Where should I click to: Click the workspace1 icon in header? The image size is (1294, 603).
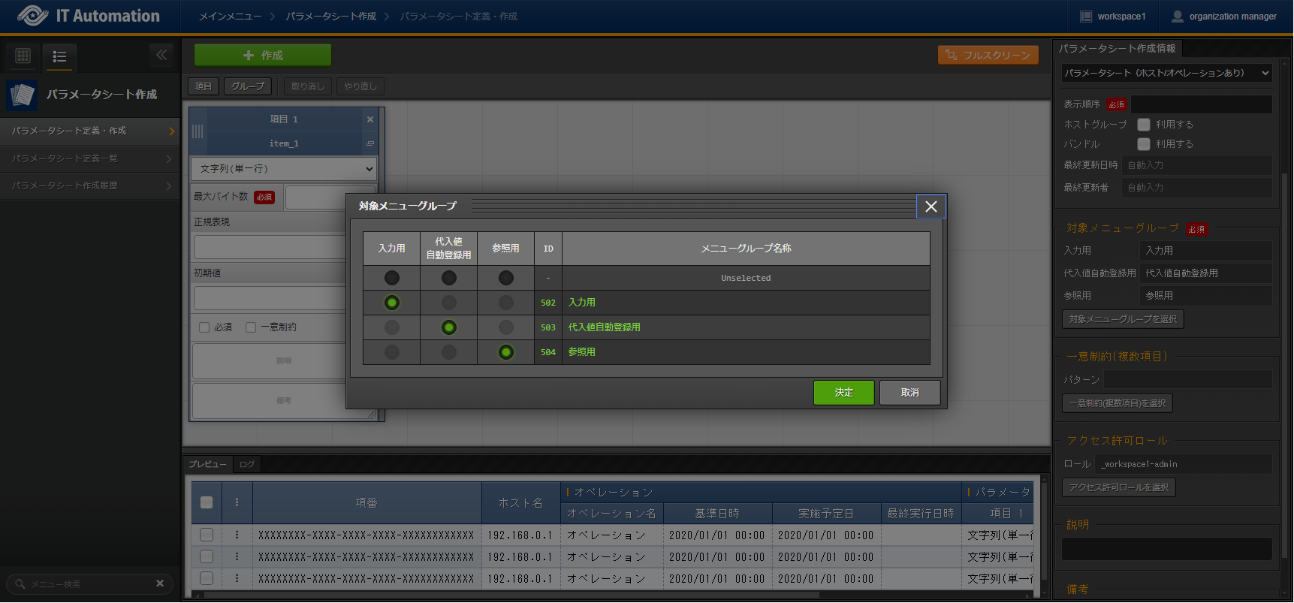(x=1086, y=17)
